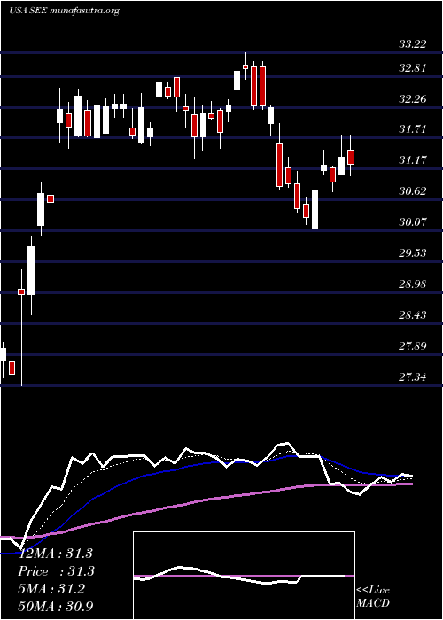443x620 pixels.
Task: Click the 29.53 price axis label
Action: point(413,252)
